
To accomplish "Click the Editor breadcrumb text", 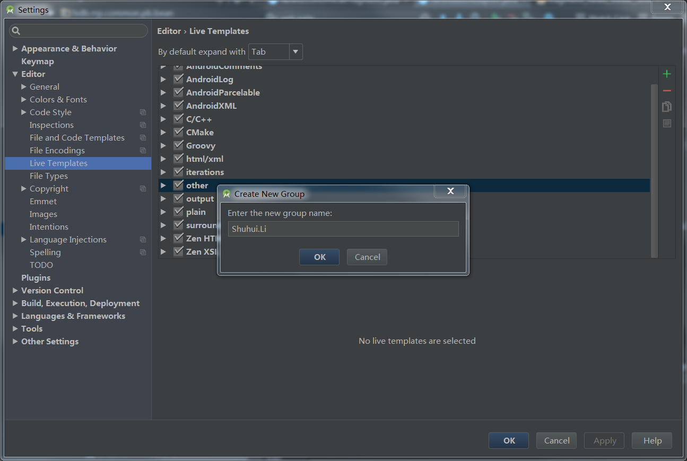I will point(169,31).
